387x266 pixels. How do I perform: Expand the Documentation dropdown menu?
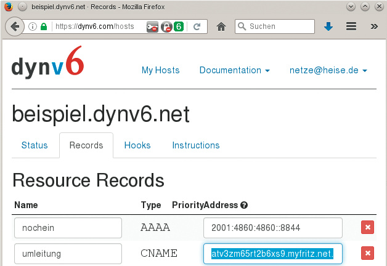[234, 70]
